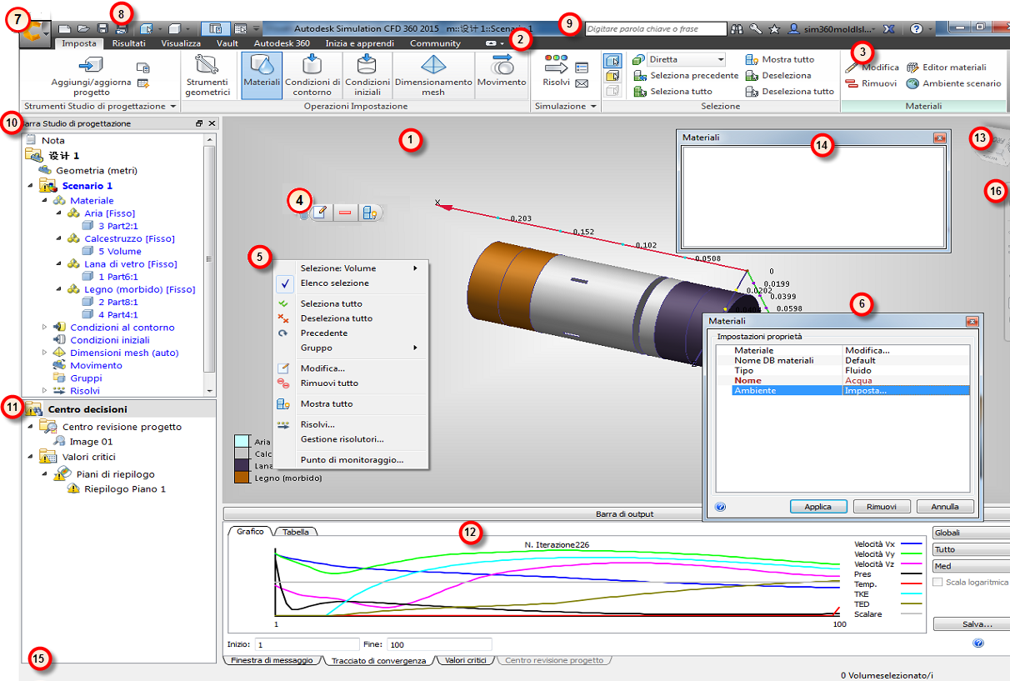Click the Inizio iteration input field
This screenshot has height=681, width=1010.
307,644
